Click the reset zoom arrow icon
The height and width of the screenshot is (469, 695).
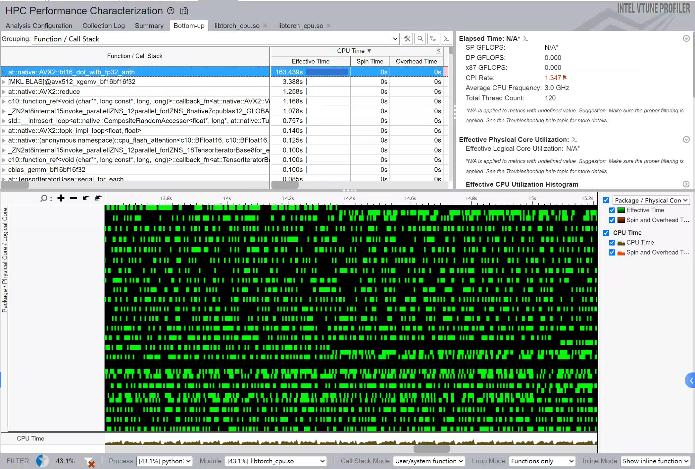(98, 198)
